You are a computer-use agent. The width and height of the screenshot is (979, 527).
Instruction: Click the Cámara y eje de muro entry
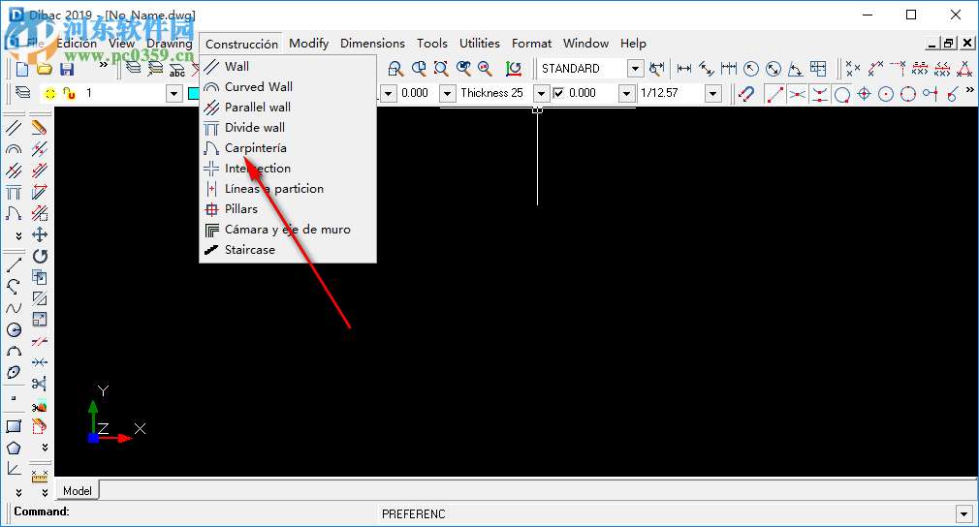coord(288,230)
